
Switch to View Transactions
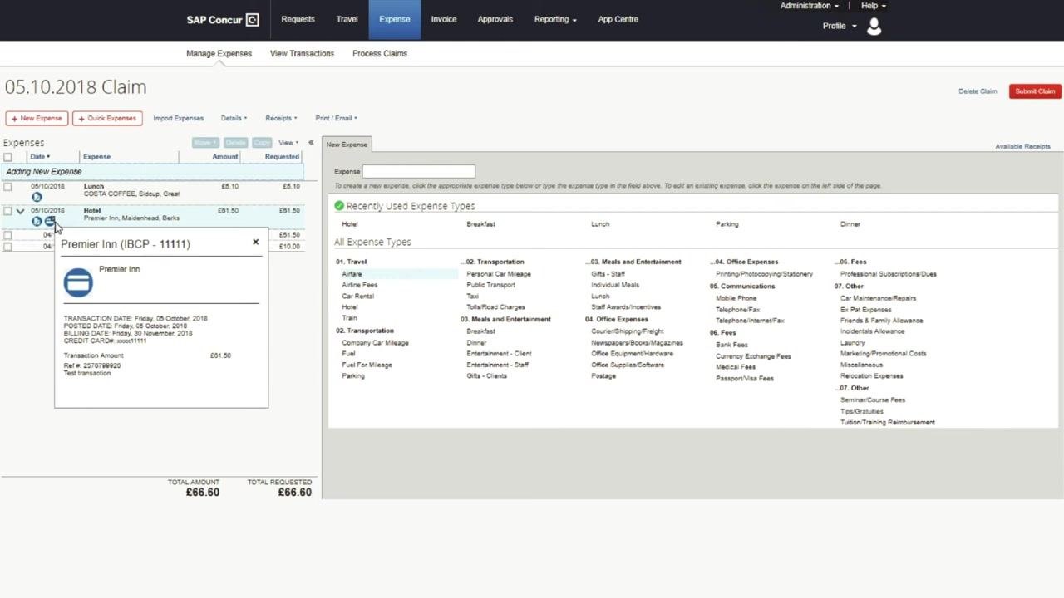[x=302, y=54]
